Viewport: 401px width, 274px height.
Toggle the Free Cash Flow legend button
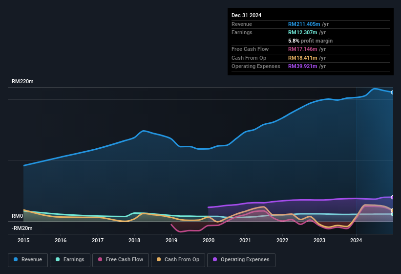pos(121,260)
